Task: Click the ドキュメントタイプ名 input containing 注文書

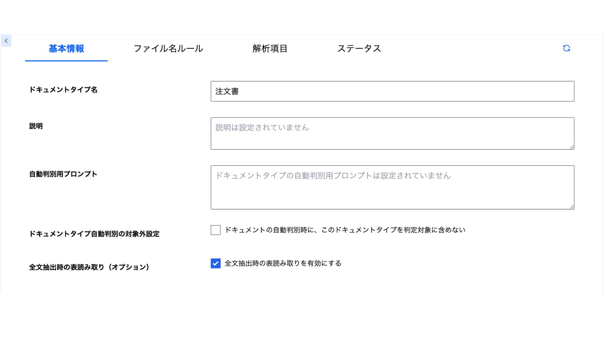Action: (392, 91)
